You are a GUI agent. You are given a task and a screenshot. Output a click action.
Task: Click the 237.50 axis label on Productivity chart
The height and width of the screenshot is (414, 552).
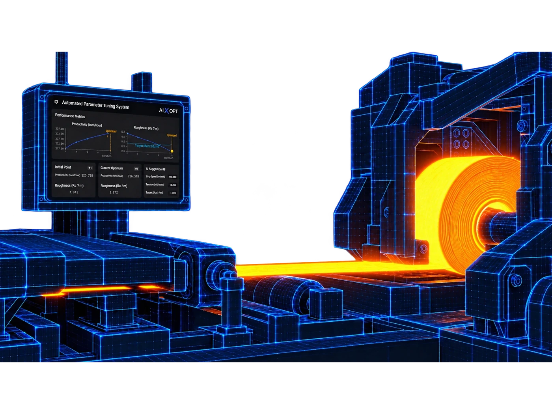pos(60,129)
